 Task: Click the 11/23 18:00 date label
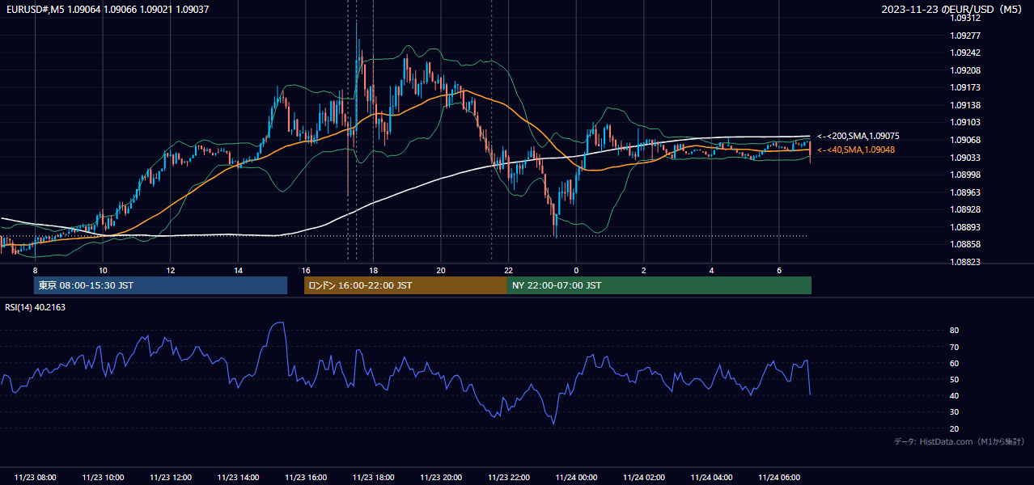373,478
